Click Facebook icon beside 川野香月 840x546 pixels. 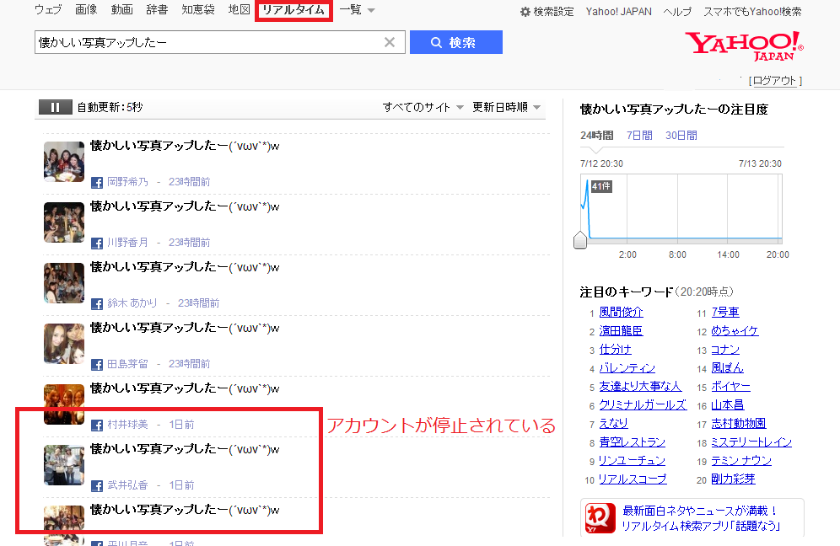pos(97,243)
